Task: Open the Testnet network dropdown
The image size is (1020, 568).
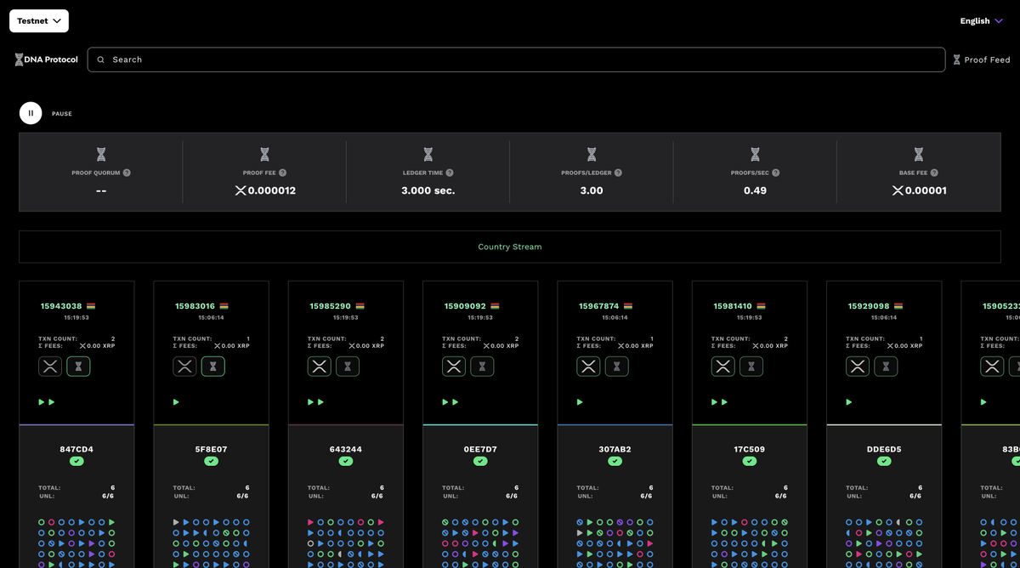Action: [x=39, y=20]
